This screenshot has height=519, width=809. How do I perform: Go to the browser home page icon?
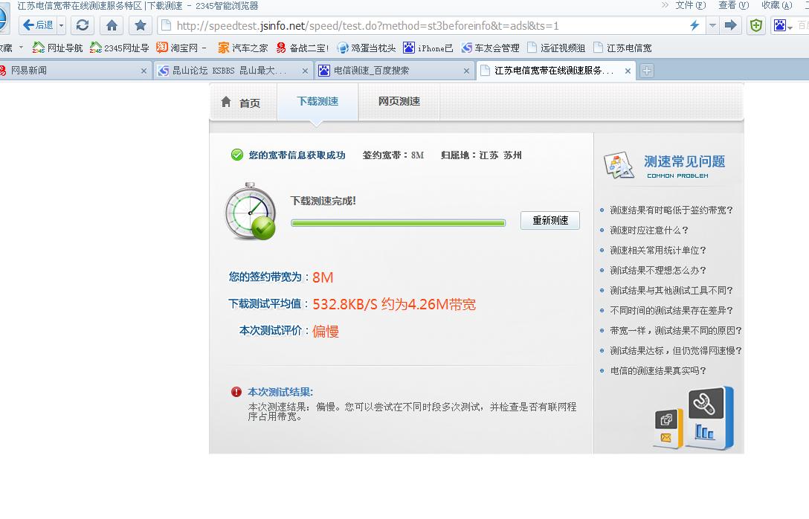[112, 25]
